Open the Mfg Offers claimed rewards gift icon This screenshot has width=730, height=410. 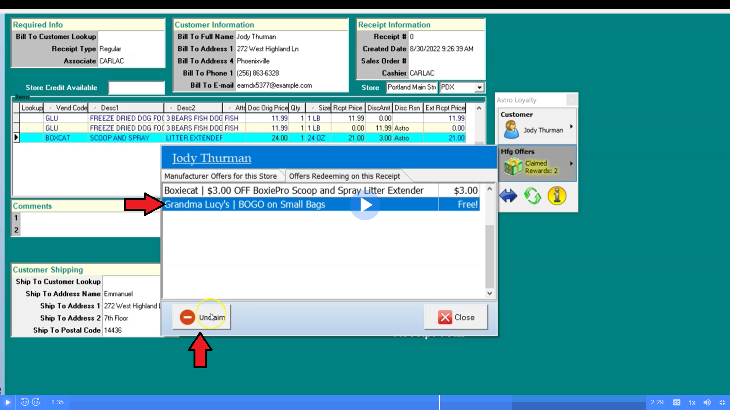(513, 167)
